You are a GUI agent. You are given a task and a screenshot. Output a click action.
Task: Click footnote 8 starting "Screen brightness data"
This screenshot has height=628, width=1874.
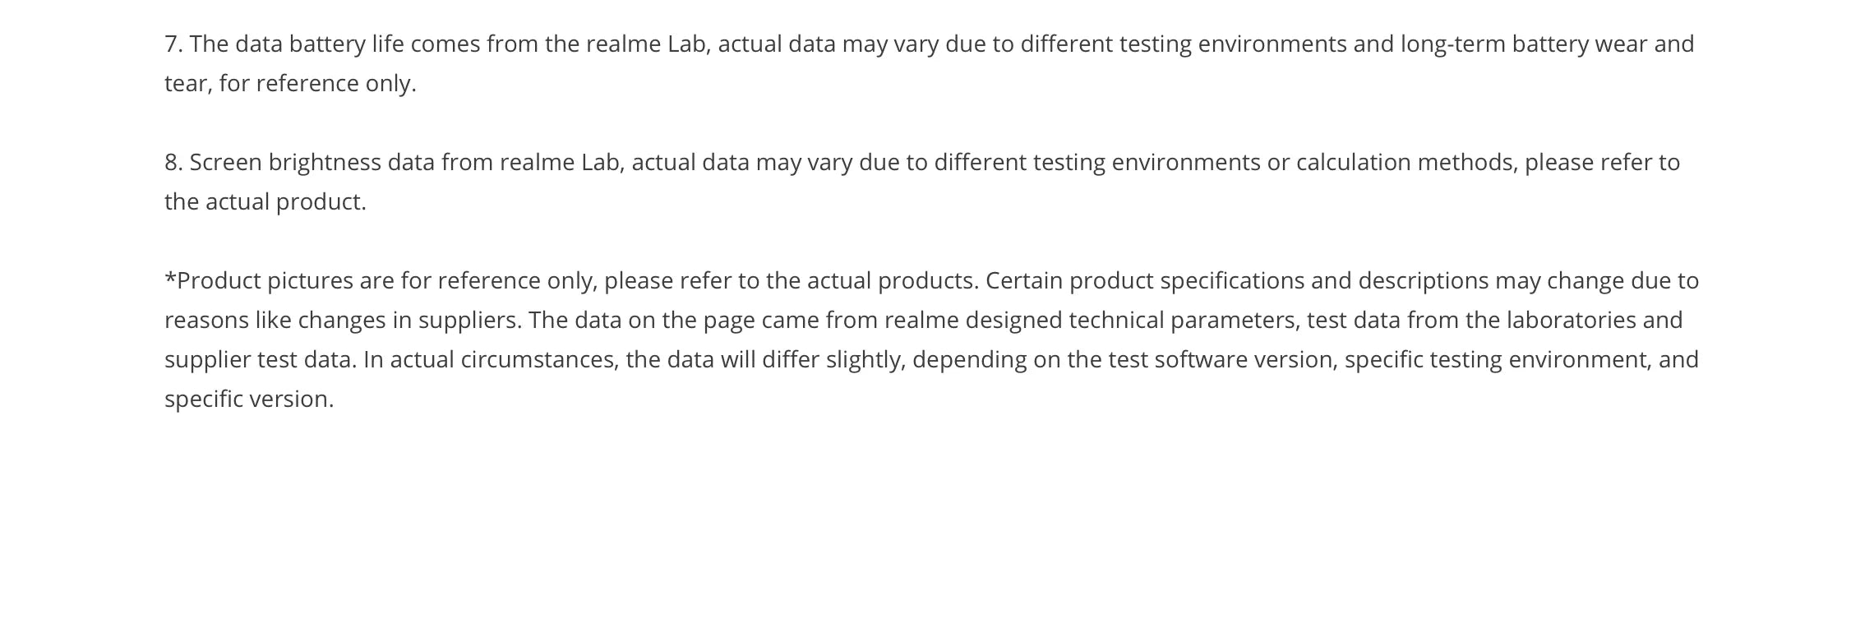coord(922,182)
